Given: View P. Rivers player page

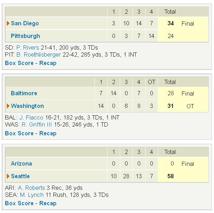Looking at the screenshot, I should pos(27,47).
